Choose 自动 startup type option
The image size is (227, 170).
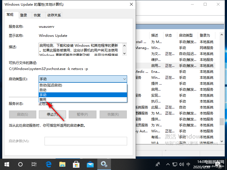point(83,90)
